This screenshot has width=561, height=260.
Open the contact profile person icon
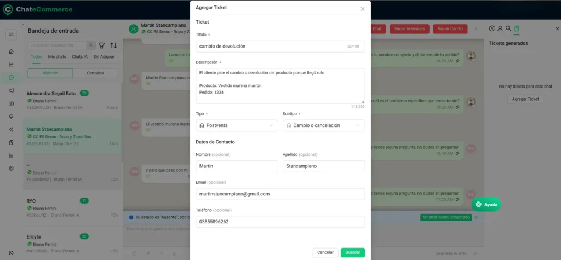coord(500,28)
